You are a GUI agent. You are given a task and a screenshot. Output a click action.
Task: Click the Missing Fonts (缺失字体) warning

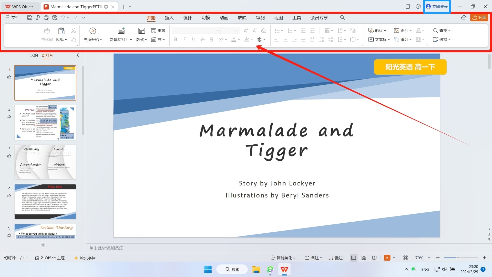[85, 258]
